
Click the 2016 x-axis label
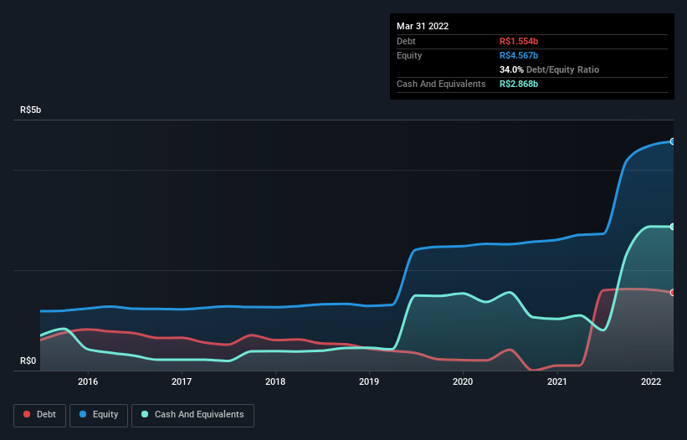coord(88,381)
